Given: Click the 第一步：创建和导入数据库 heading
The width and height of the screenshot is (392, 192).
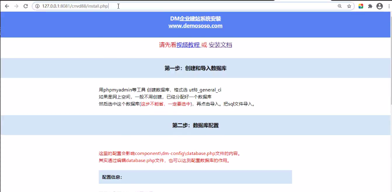Looking at the screenshot, I should tap(195, 68).
